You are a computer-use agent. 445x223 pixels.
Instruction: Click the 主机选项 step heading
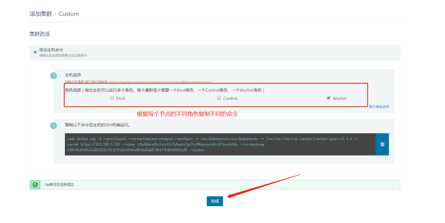(73, 75)
